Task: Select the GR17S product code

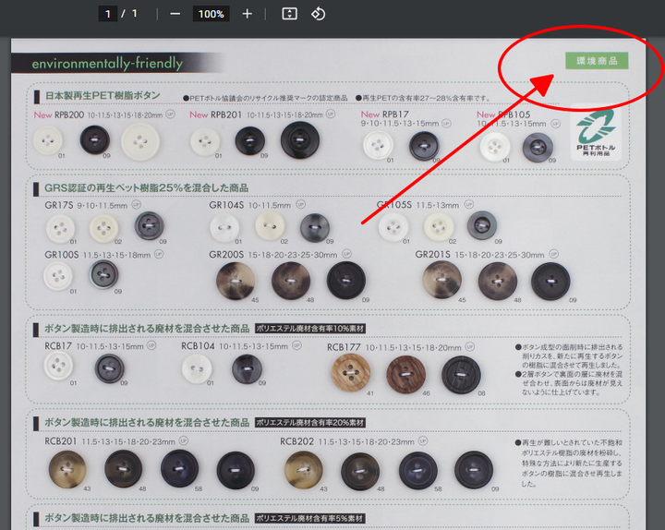Action: tap(59, 205)
